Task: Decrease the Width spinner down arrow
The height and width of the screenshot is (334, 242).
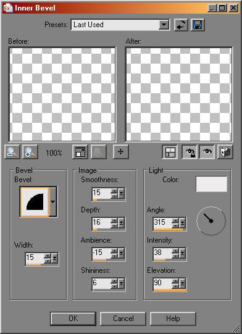Action: point(48,261)
